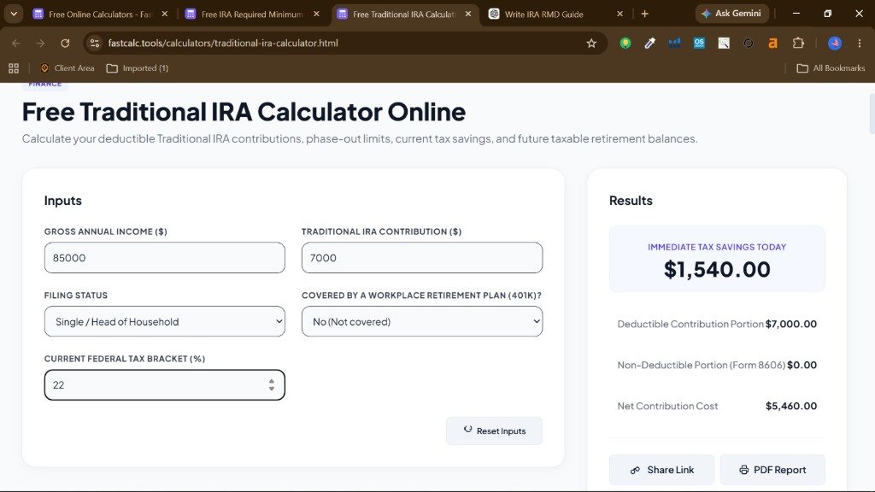This screenshot has width=875, height=492.
Task: Click the page vertical scrollbar
Action: [872, 114]
